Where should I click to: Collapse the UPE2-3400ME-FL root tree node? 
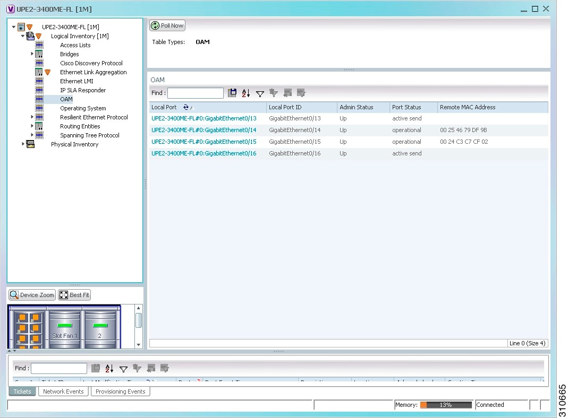click(x=13, y=27)
